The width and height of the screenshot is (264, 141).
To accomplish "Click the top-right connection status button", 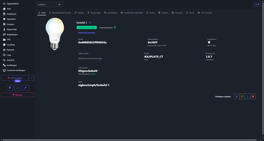I will [257, 4].
